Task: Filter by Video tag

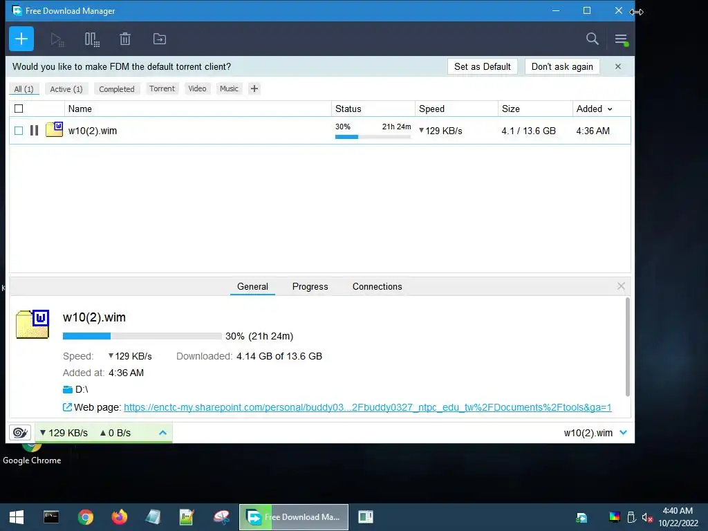Action: pos(197,88)
